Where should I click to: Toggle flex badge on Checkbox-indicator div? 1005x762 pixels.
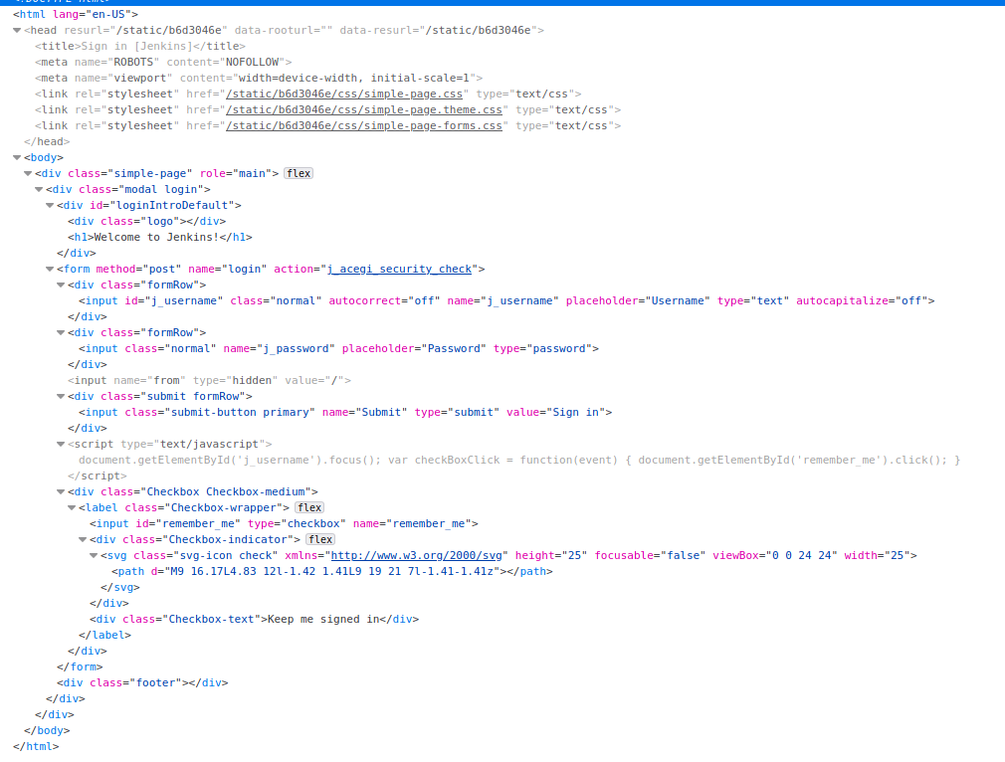tap(320, 539)
